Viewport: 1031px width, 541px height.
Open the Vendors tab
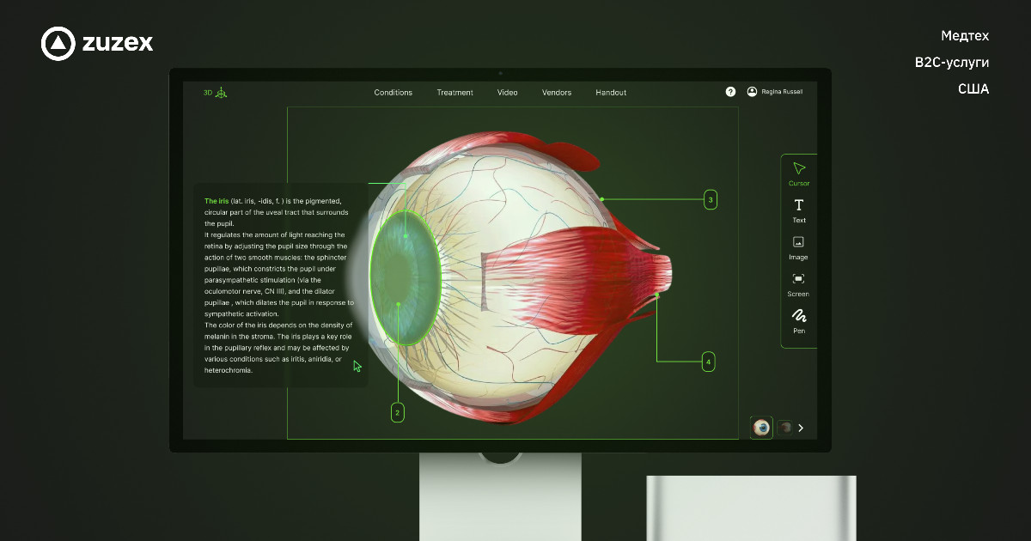556,93
